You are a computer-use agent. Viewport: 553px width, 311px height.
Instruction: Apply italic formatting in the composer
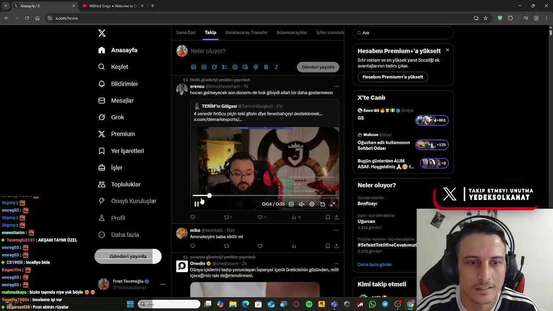point(276,67)
